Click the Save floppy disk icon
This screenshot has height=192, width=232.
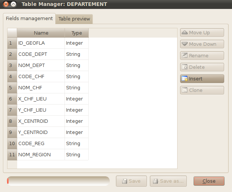tap(123, 181)
